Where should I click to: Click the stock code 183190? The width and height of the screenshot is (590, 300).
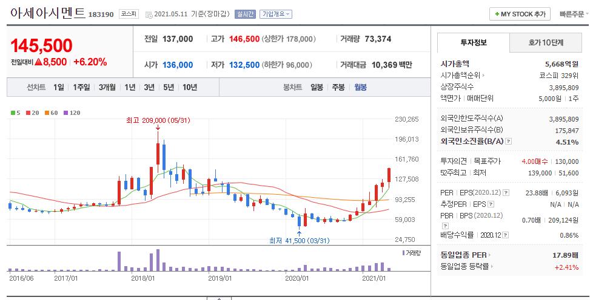pos(101,15)
